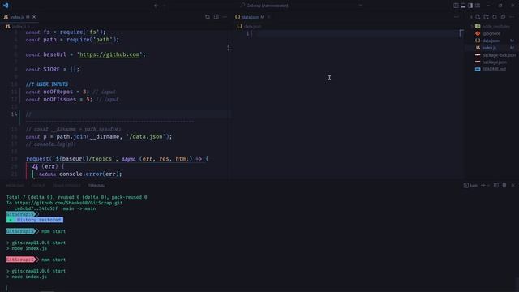The height and width of the screenshot is (292, 519).
Task: Split the terminal pane
Action: click(x=495, y=186)
